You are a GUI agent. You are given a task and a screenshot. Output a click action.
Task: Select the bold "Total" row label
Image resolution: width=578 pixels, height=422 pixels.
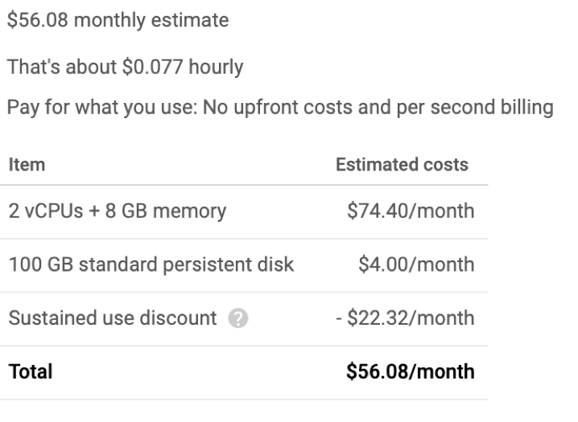[29, 372]
